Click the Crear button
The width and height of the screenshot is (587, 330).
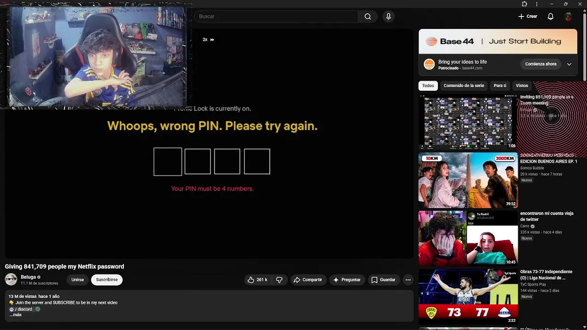click(x=527, y=16)
